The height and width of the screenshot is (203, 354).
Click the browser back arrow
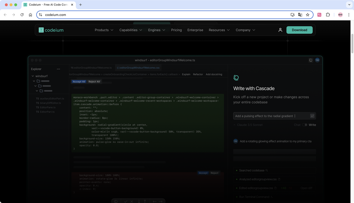pos(5,15)
